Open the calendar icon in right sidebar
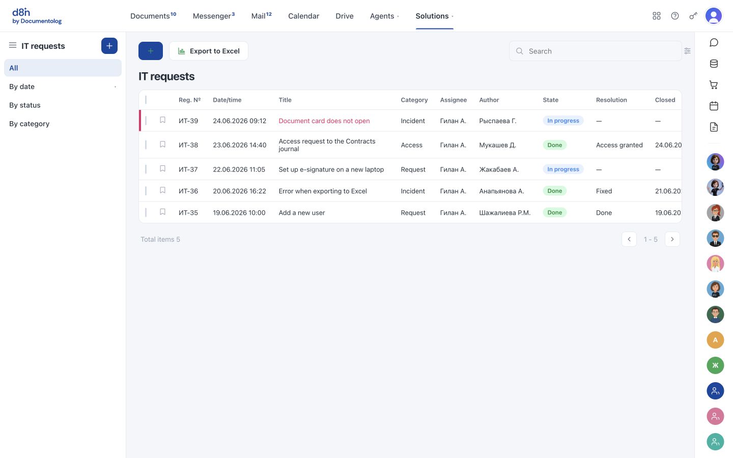 pyautogui.click(x=714, y=106)
